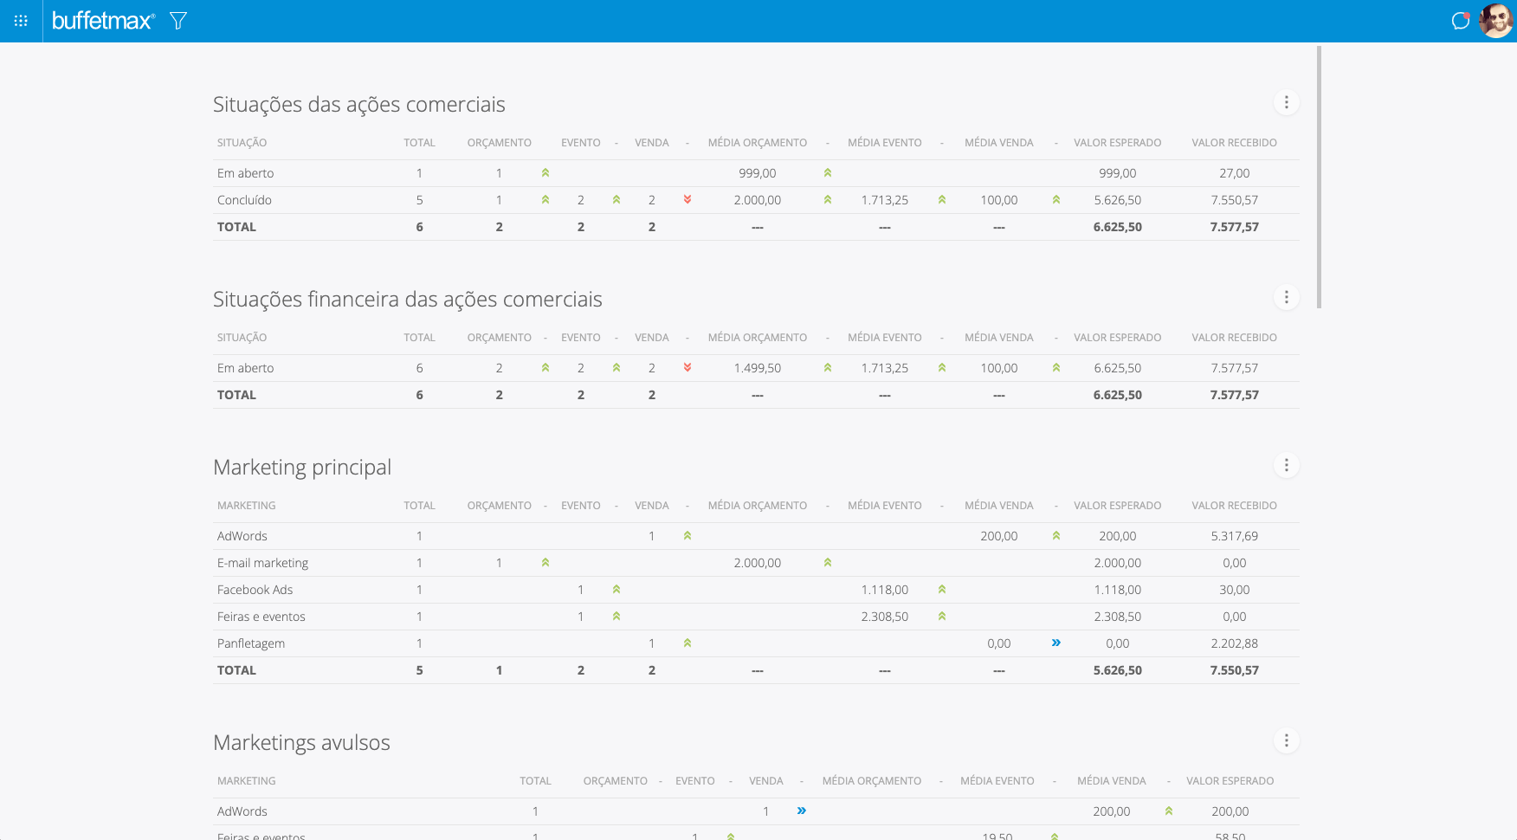Open the user profile avatar

click(x=1496, y=21)
